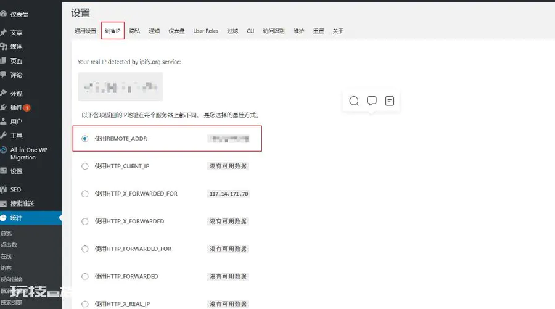This screenshot has height=309, width=555.
Task: Open 统计 submenu item 搜索引擎
Action: [x=11, y=302]
